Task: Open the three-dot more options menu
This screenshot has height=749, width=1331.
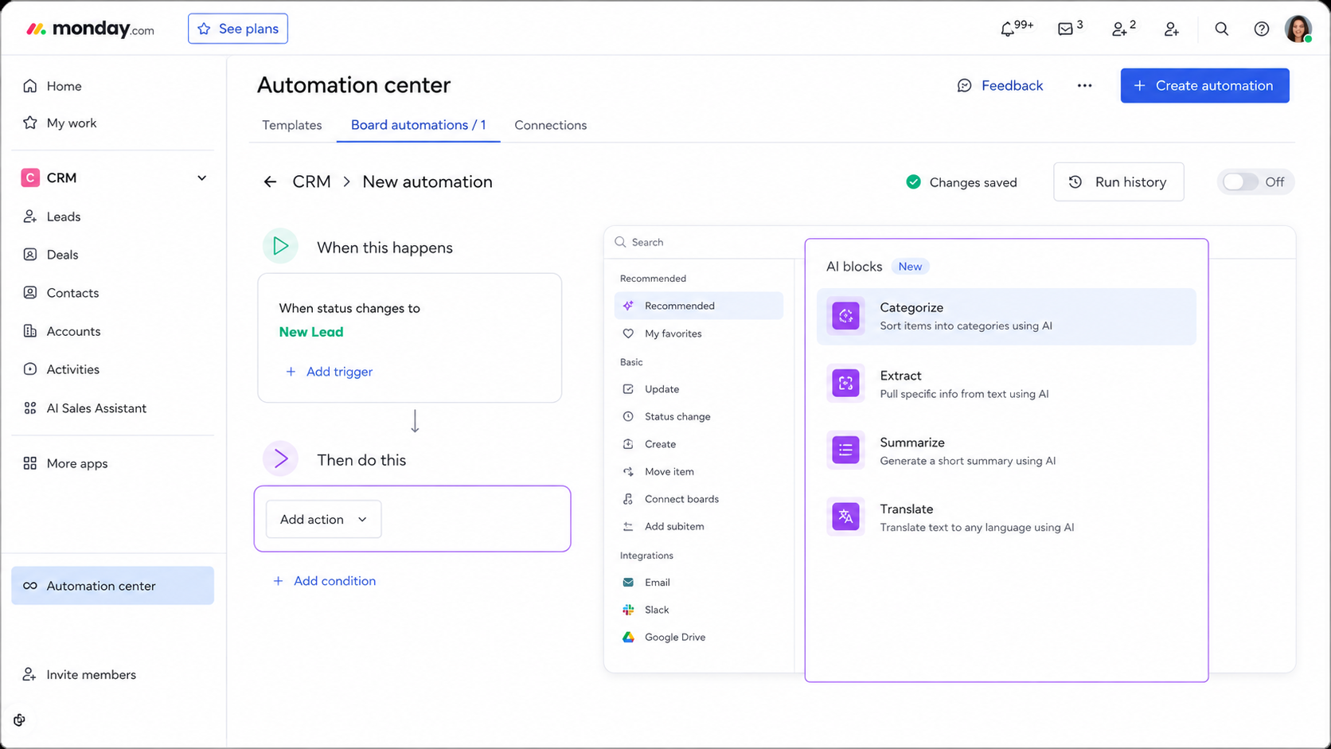Action: click(1084, 86)
